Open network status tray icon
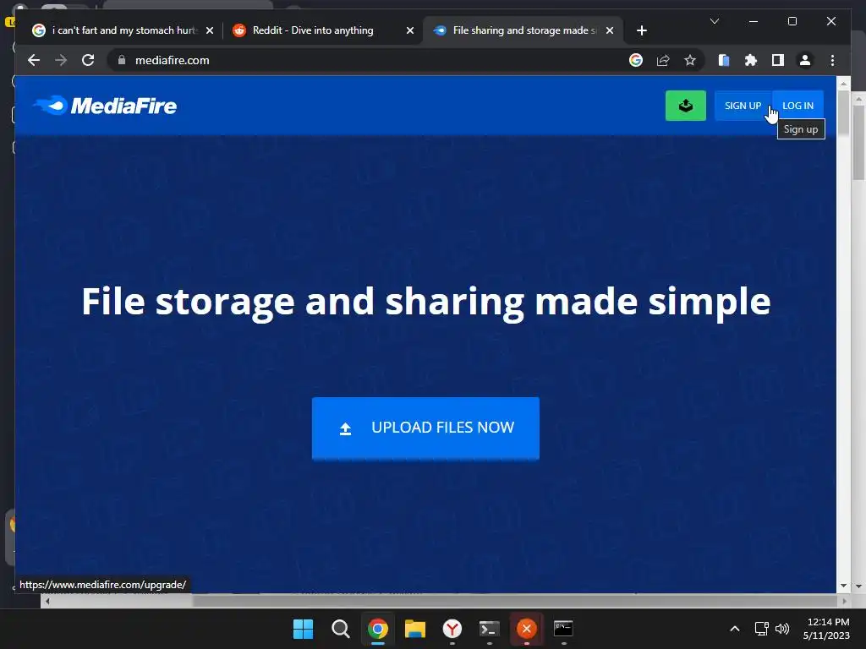Image resolution: width=866 pixels, height=649 pixels. coord(762,629)
